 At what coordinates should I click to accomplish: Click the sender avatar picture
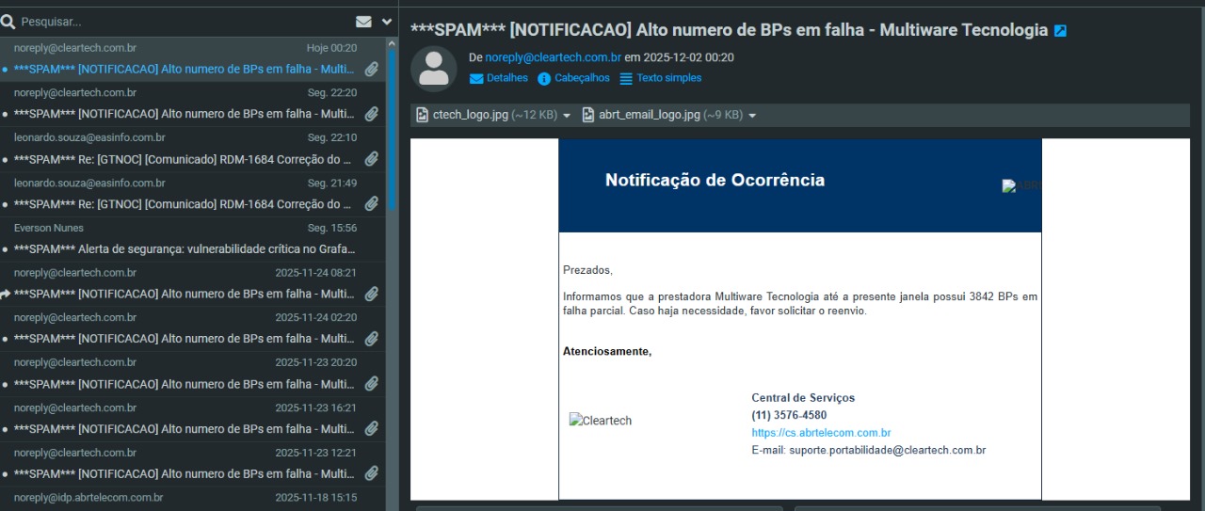pos(435,69)
